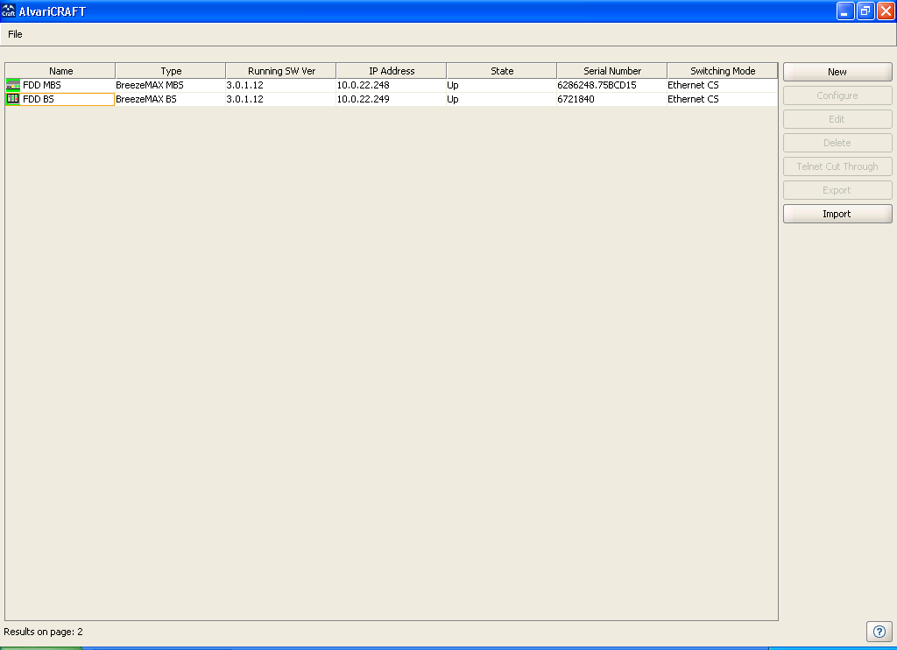
Task: Sort by the Type column header
Action: pos(171,71)
